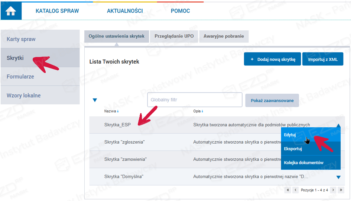Select Eksportuj in the context menu

[293, 149]
